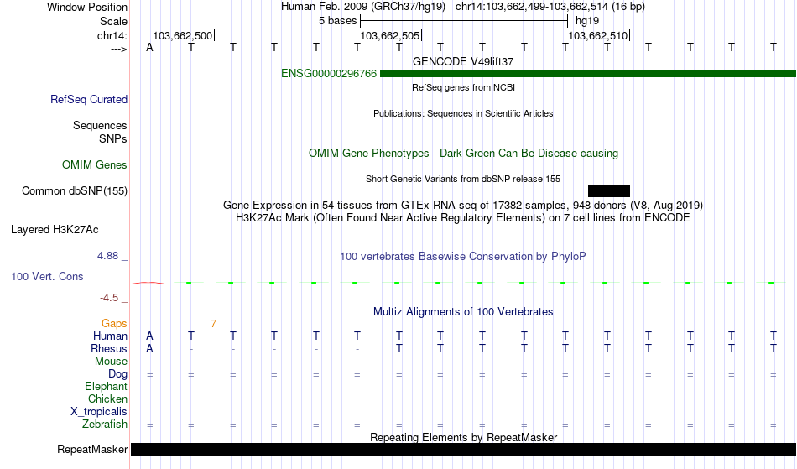The height and width of the screenshot is (469, 797).
Task: Click the Common dbSNP(155) track label
Action: coord(75,191)
